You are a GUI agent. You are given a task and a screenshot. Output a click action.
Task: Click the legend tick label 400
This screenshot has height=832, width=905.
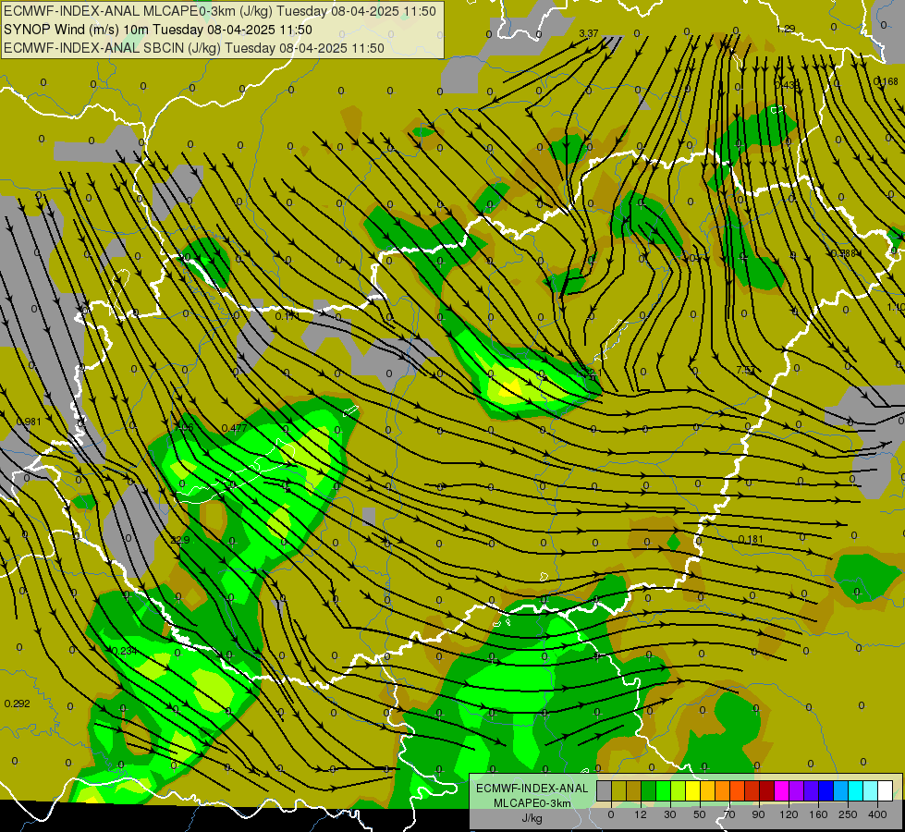(877, 814)
